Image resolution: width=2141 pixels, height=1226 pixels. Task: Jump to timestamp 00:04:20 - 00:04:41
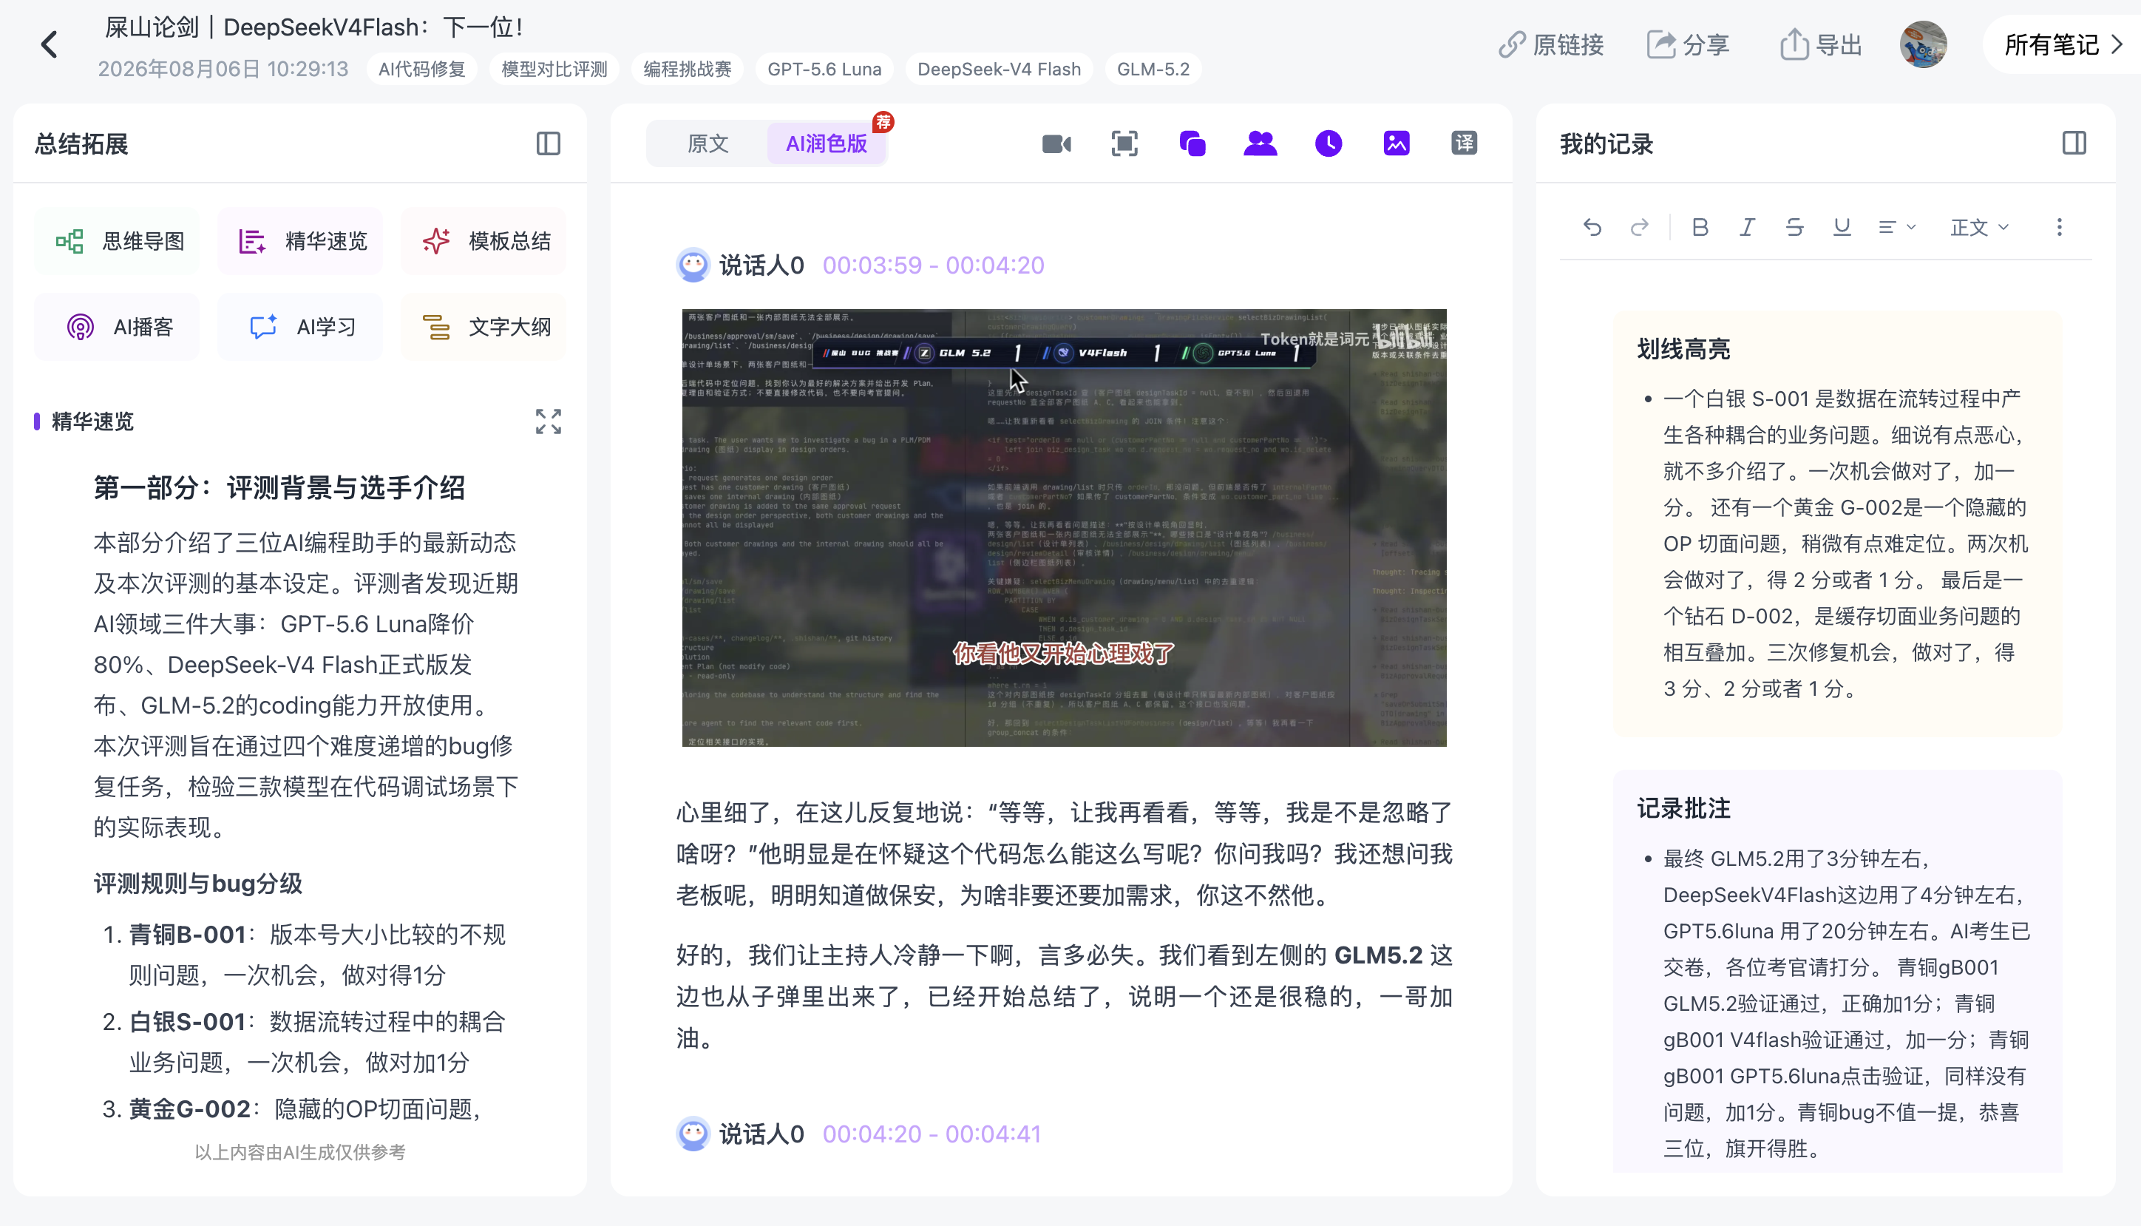coord(931,1134)
